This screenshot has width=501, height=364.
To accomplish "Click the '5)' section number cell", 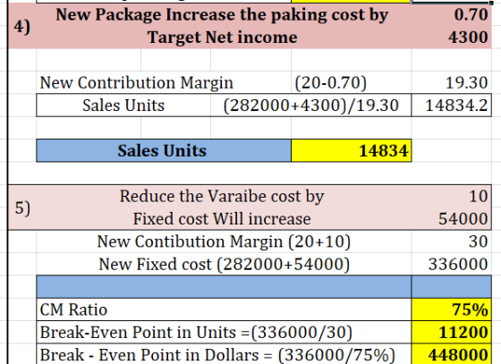I will [x=22, y=207].
